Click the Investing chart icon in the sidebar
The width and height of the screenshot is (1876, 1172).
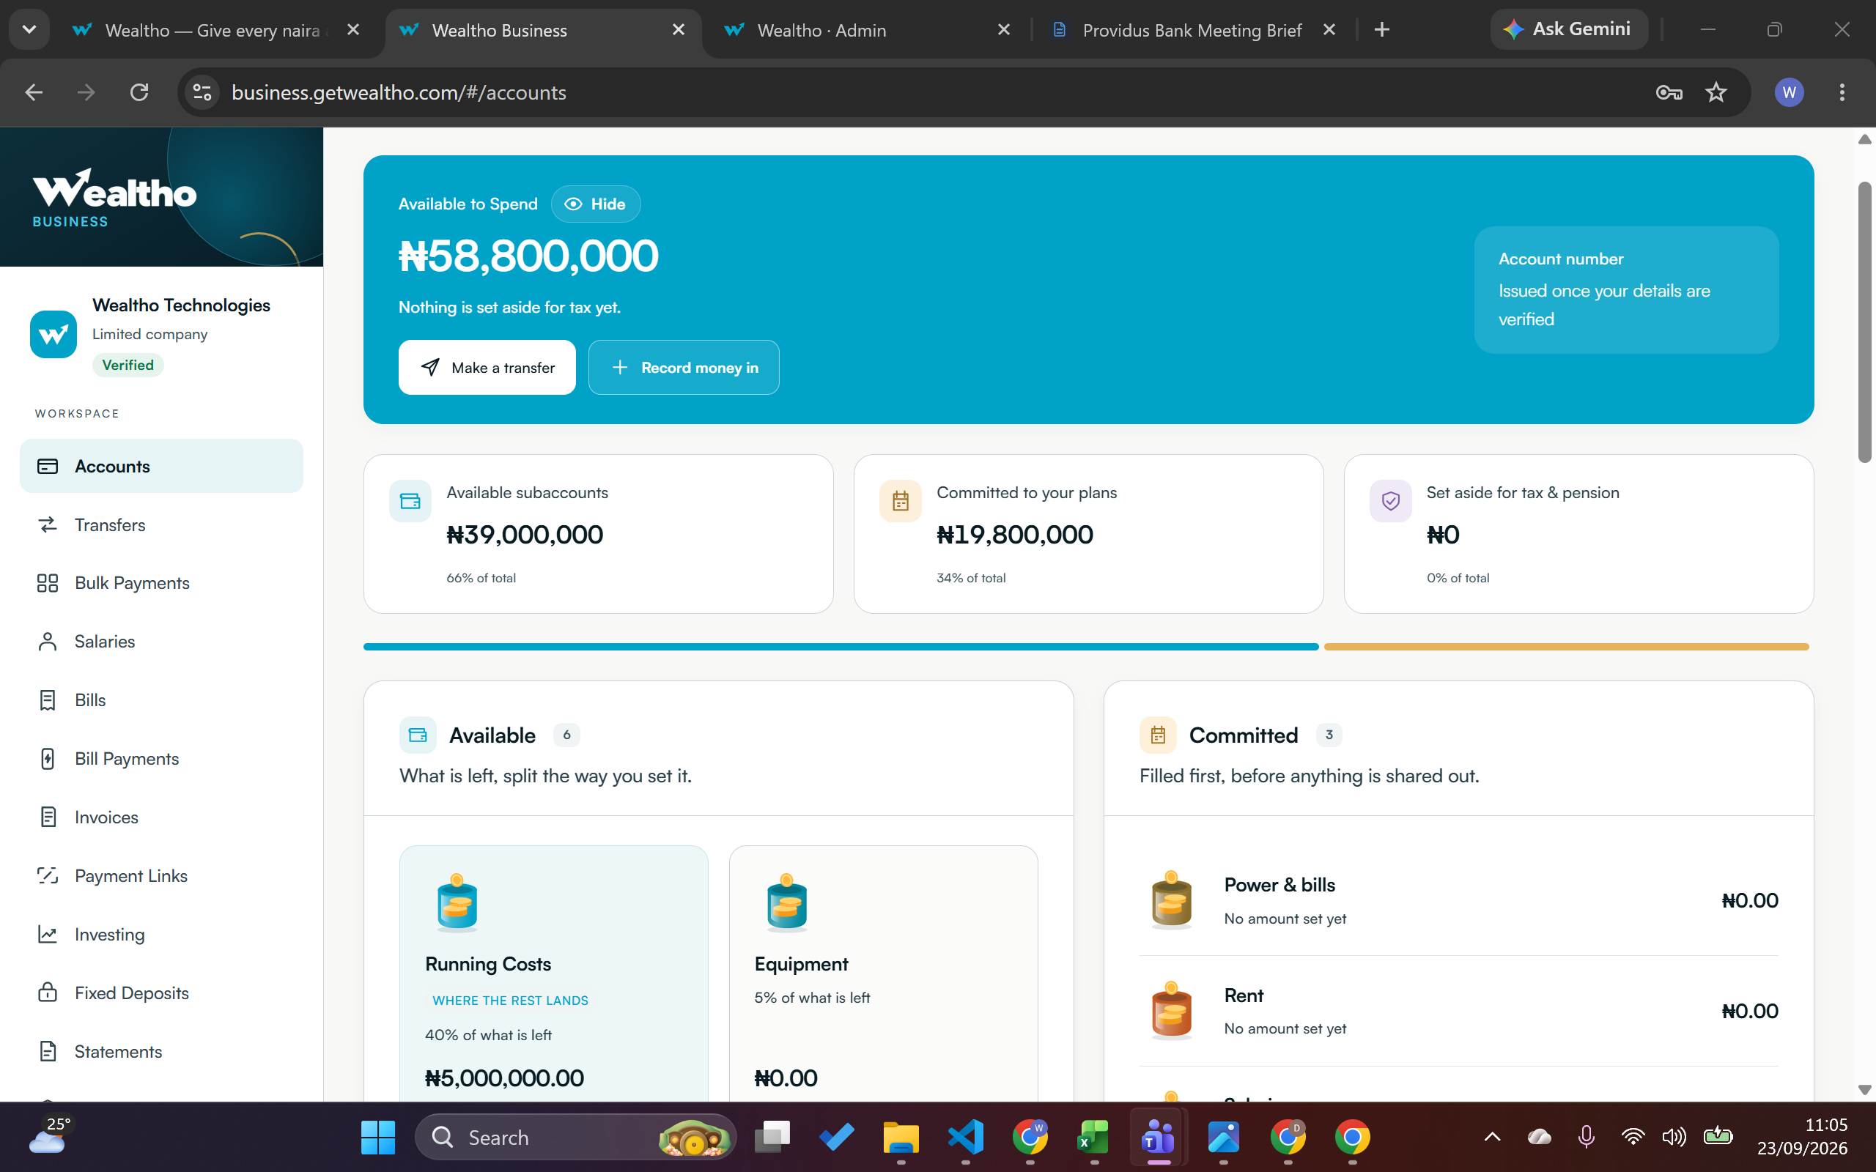pos(48,934)
